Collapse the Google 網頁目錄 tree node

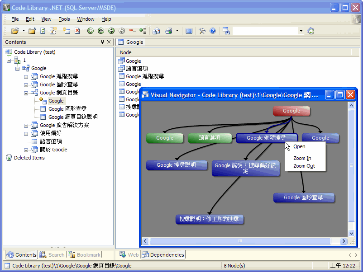click(x=26, y=93)
